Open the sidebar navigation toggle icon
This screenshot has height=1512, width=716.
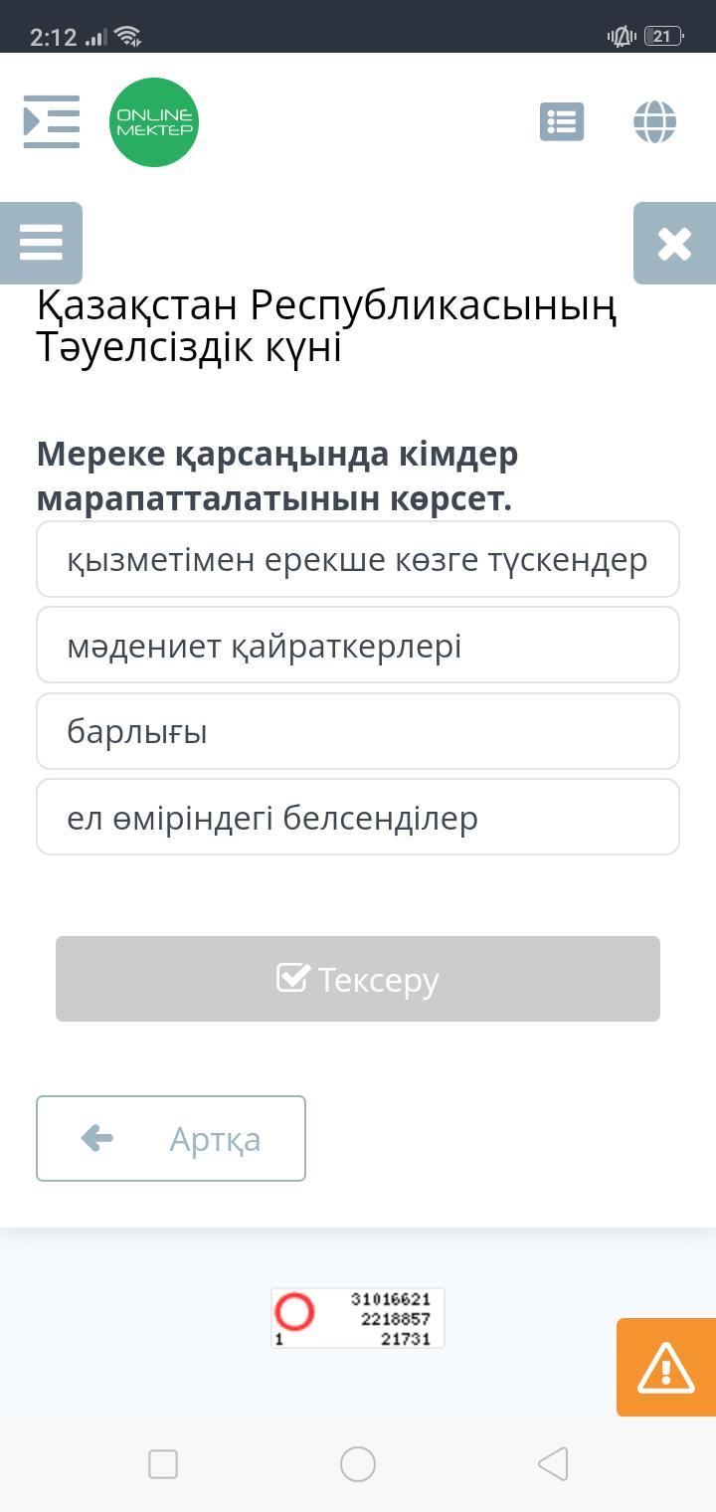(x=52, y=122)
